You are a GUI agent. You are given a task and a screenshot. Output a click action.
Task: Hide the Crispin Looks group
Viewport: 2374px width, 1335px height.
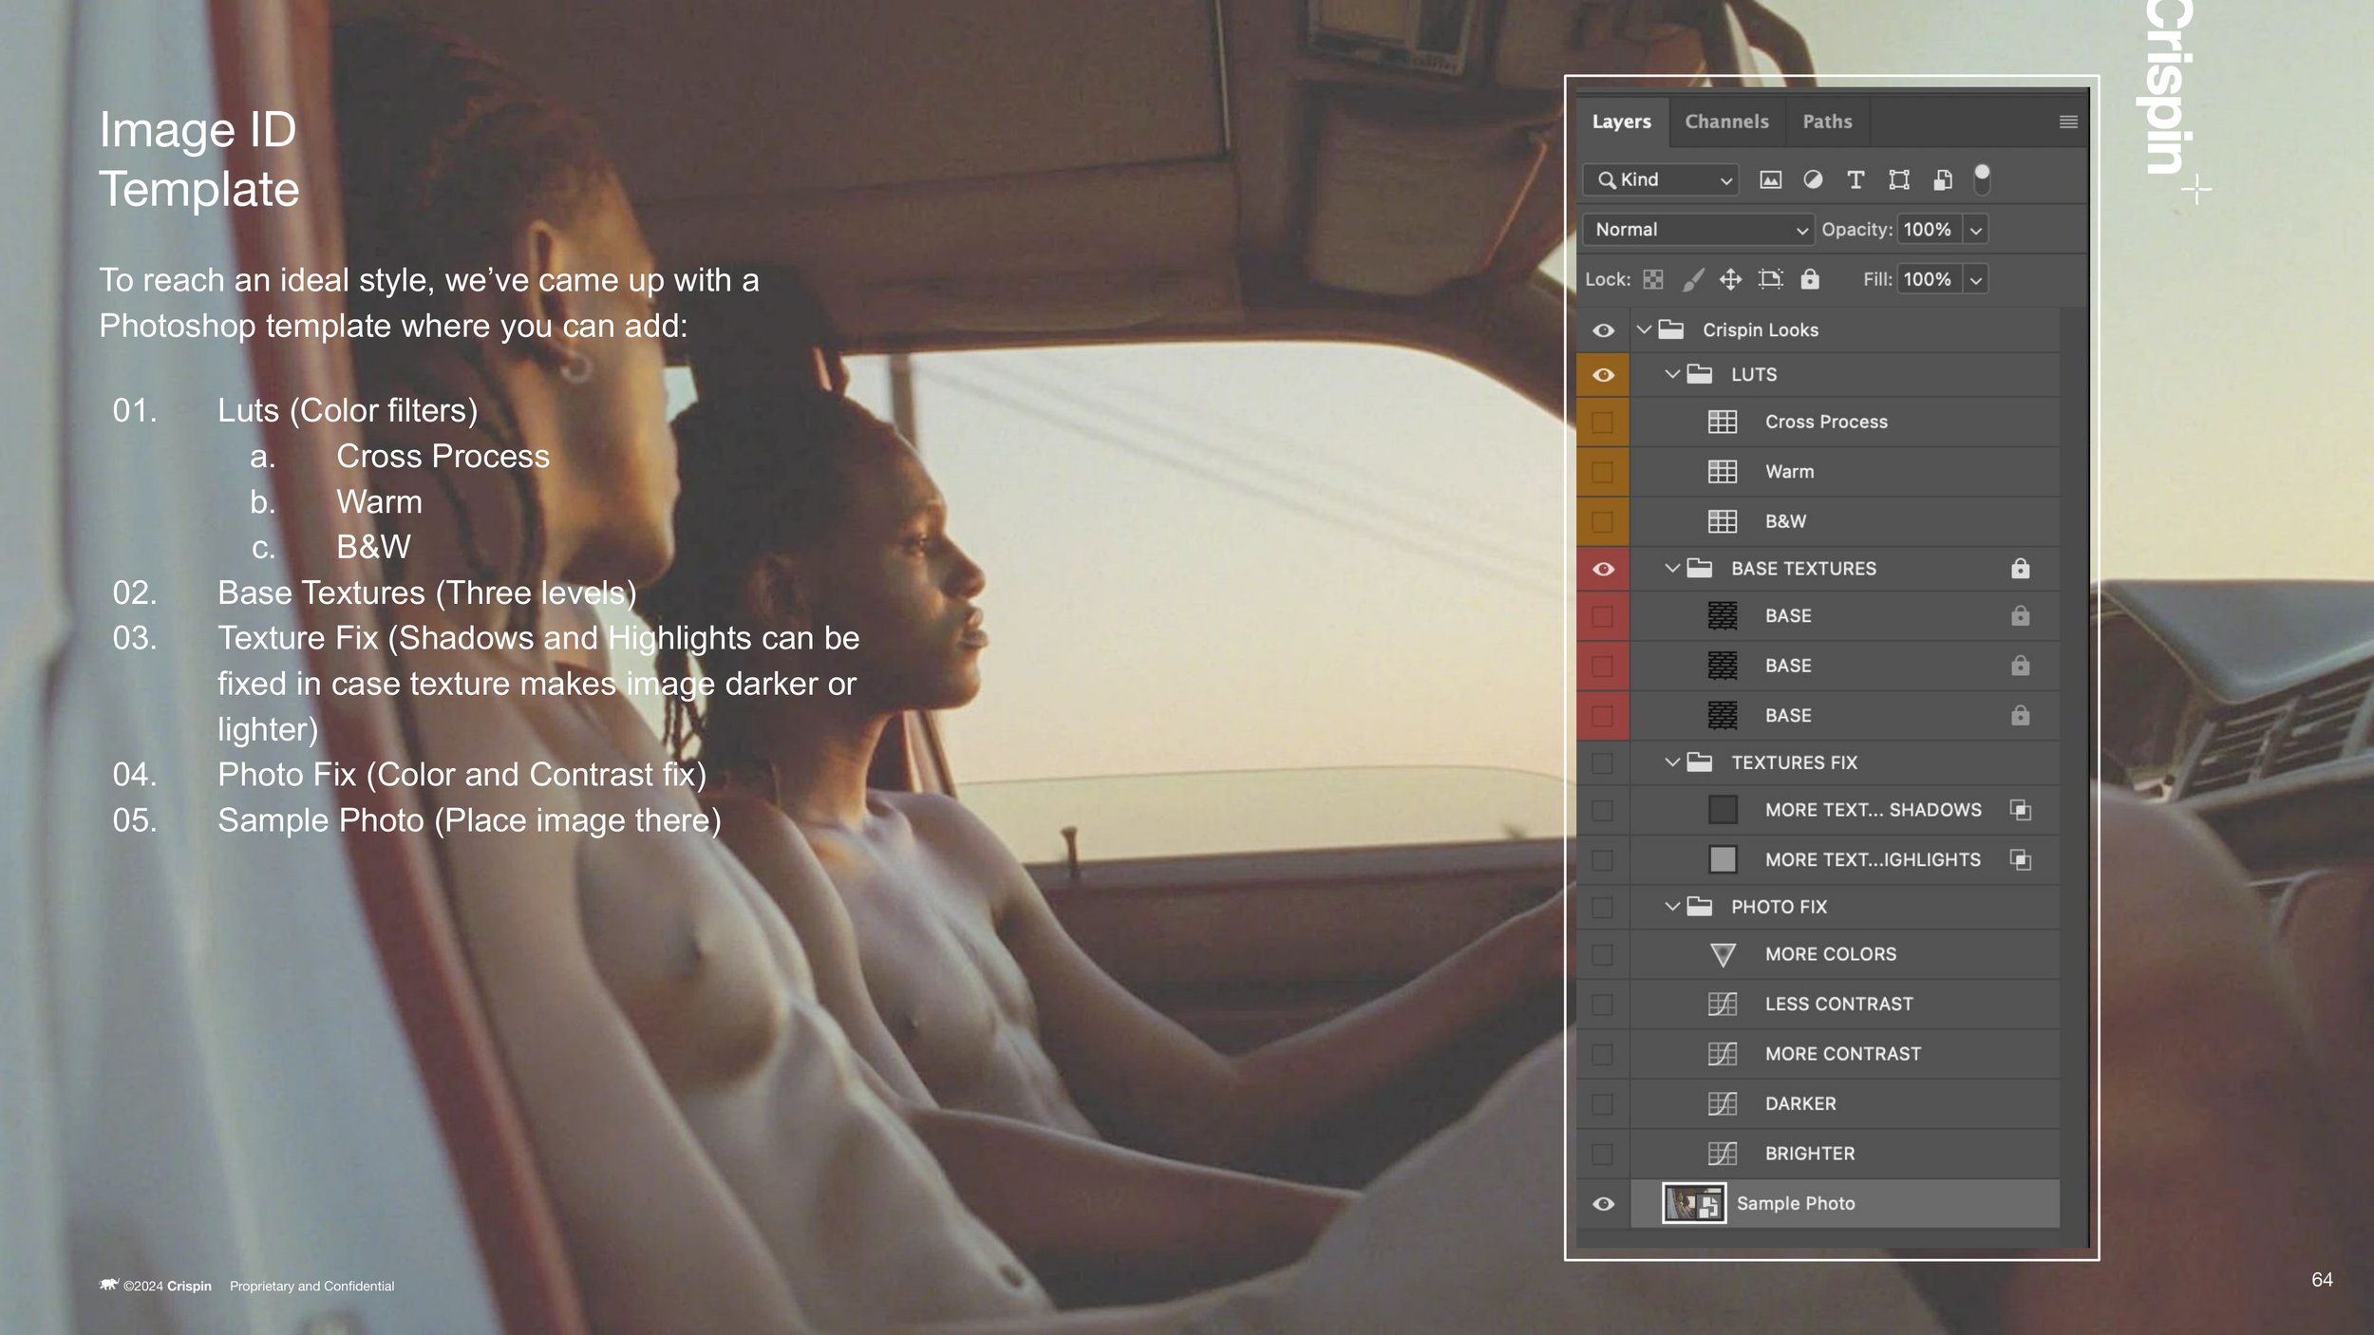click(x=1603, y=330)
